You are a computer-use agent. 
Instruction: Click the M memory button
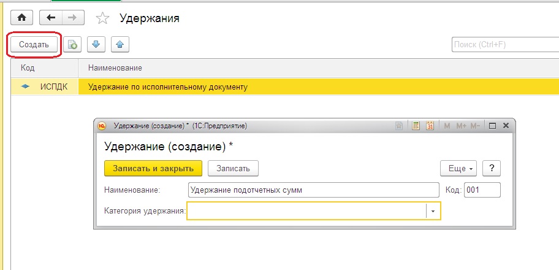tap(447, 126)
